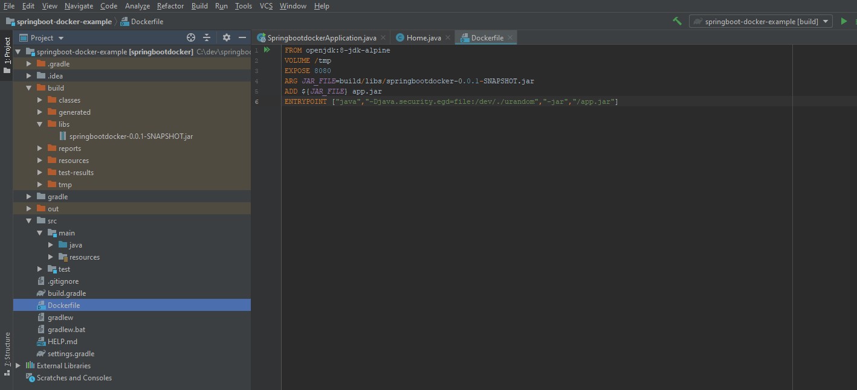
Task: Open the run configurations dropdown
Action: coord(826,21)
